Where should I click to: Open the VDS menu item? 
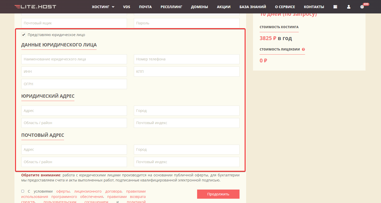tap(126, 7)
